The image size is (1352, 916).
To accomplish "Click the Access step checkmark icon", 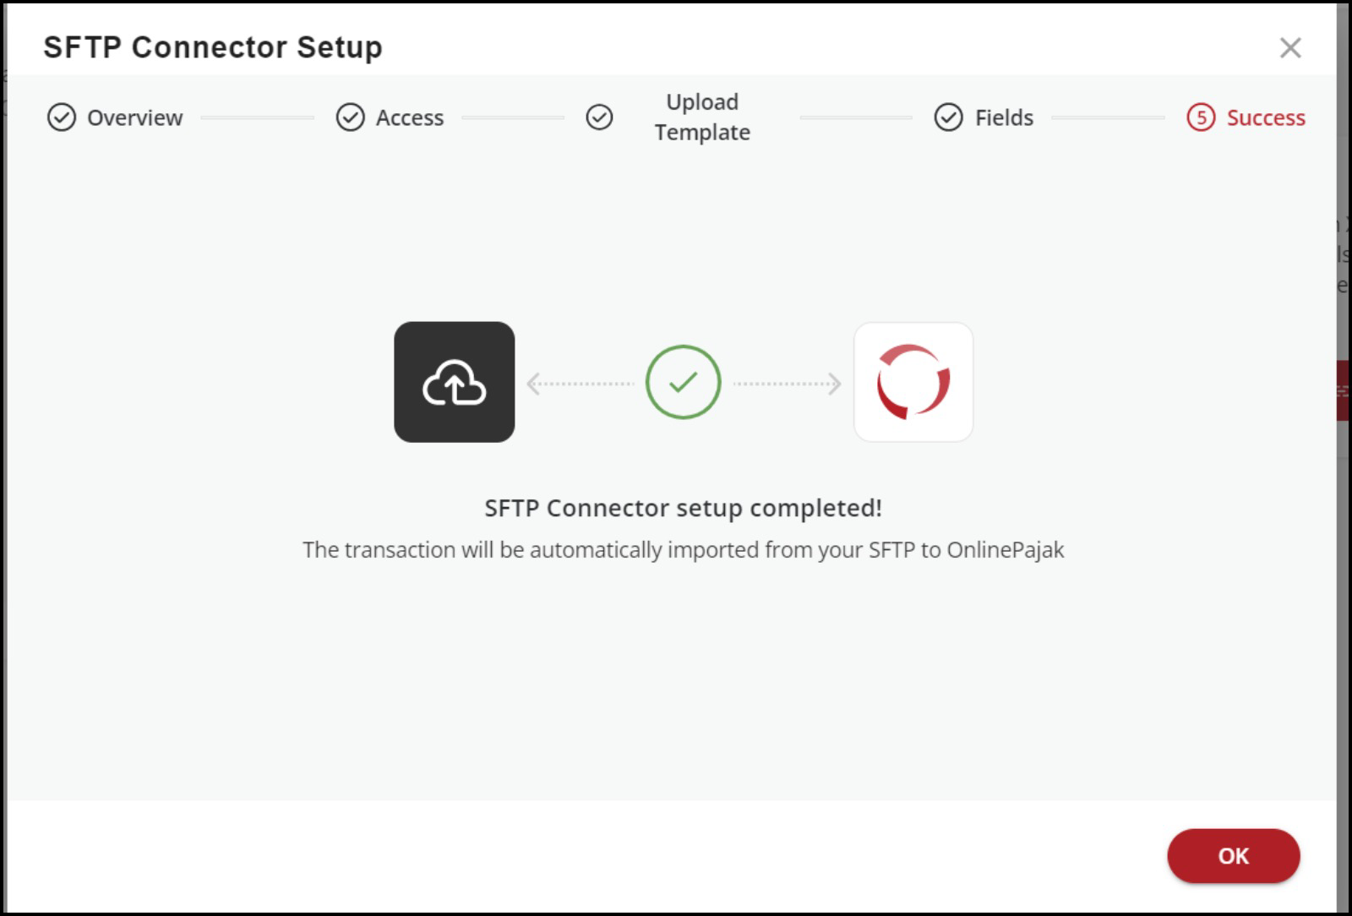I will coord(350,117).
